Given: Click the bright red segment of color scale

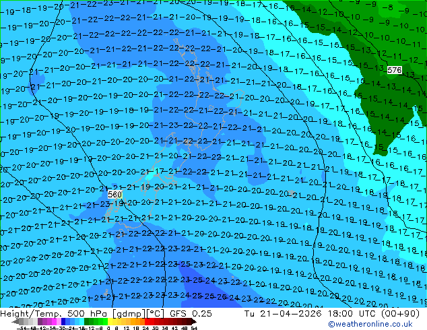Looking at the screenshot, I should [147, 321].
